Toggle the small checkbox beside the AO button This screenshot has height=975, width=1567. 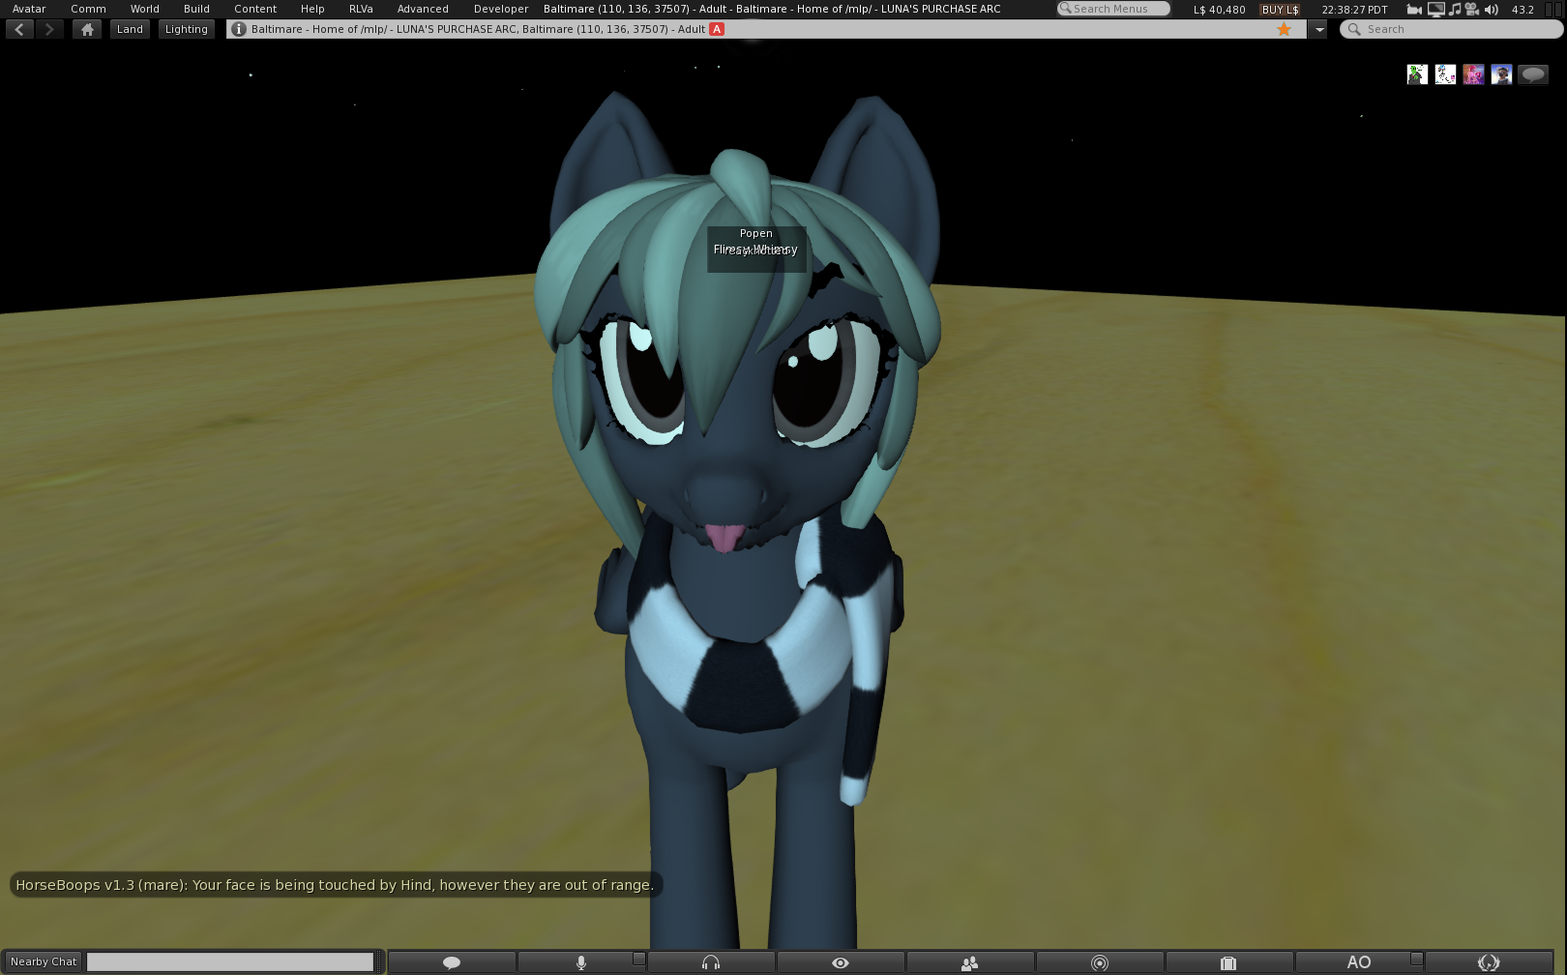click(1416, 959)
